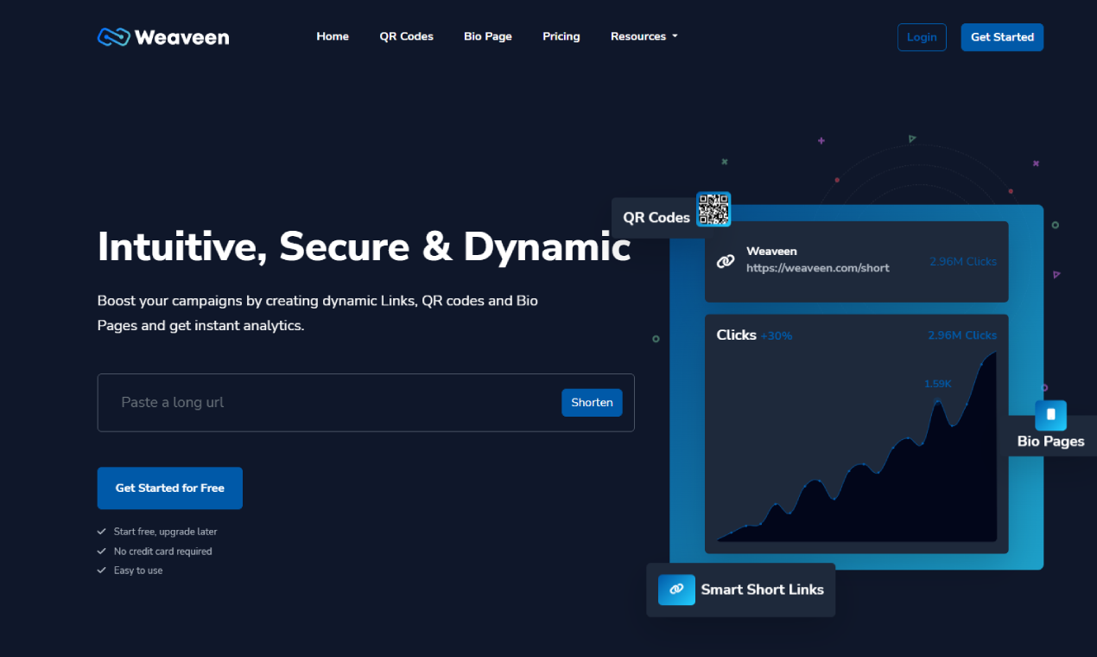Click the clicks area chart

[857, 448]
